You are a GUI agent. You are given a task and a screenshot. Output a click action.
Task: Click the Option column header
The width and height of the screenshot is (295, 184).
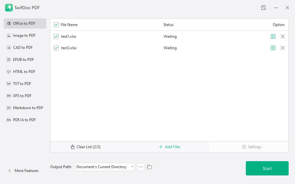[279, 25]
